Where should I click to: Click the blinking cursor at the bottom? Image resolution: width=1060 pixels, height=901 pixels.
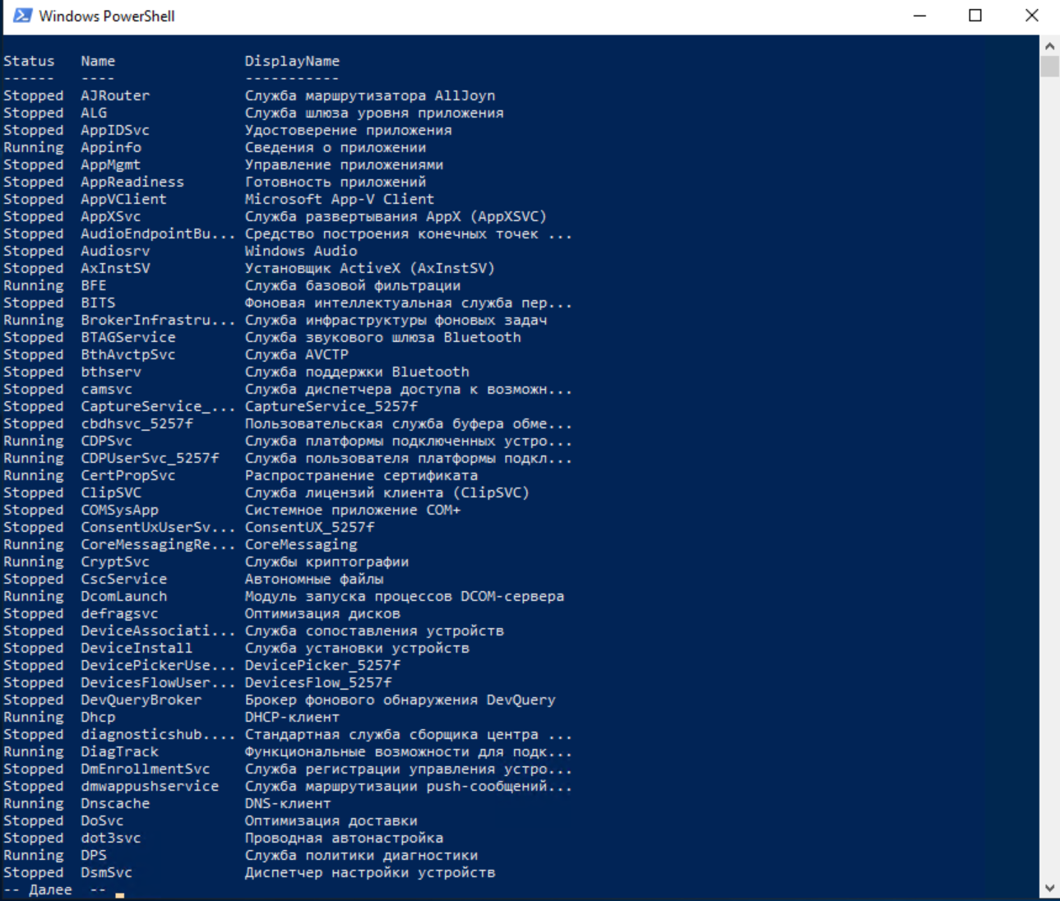pyautogui.click(x=119, y=894)
